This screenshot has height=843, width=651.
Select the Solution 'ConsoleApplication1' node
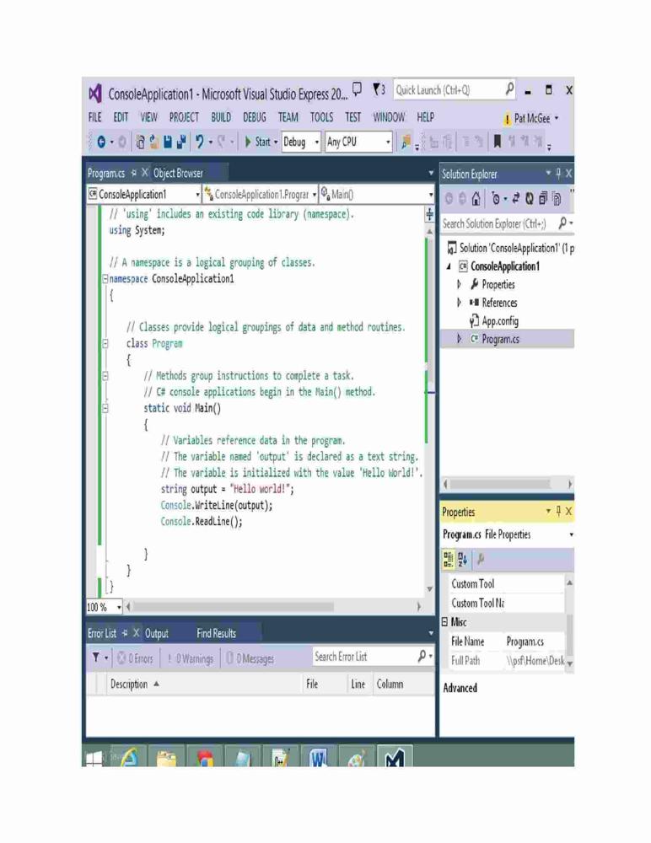pos(511,248)
